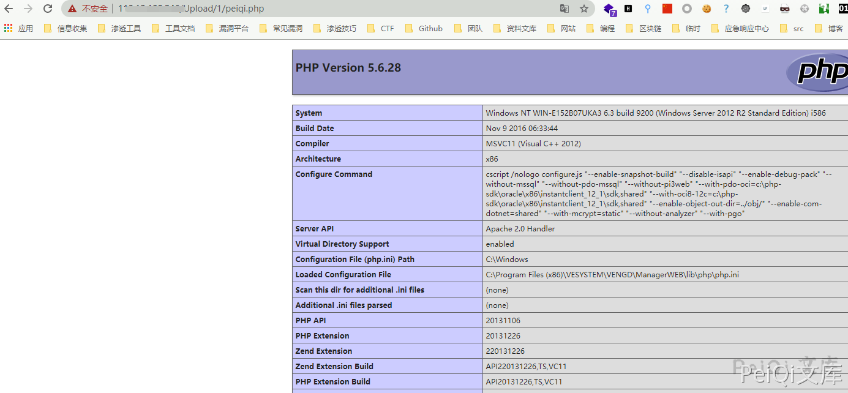
Task: Open the China flag extension
Action: (667, 9)
